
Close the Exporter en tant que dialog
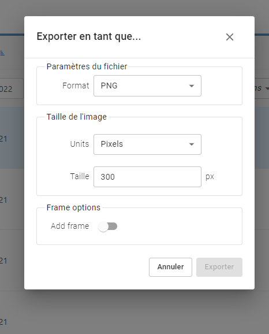230,37
